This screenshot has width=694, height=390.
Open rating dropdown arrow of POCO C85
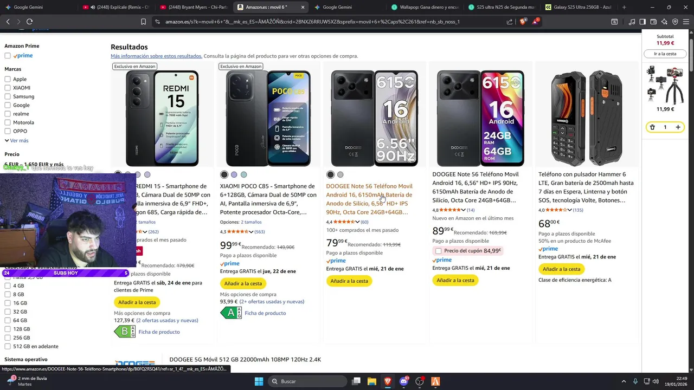click(251, 232)
